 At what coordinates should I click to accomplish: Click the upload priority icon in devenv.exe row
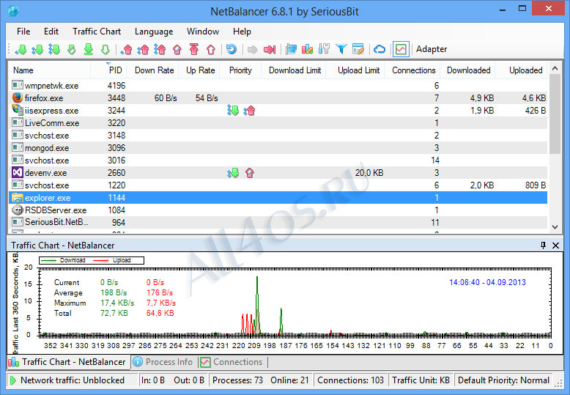[x=249, y=173]
